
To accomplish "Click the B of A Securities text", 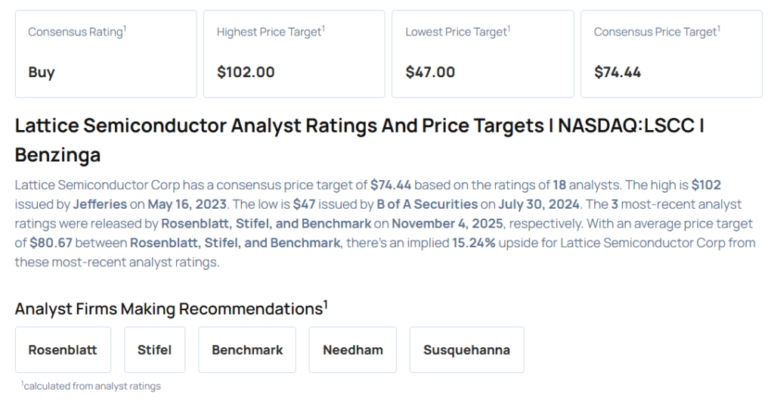I will click(427, 204).
